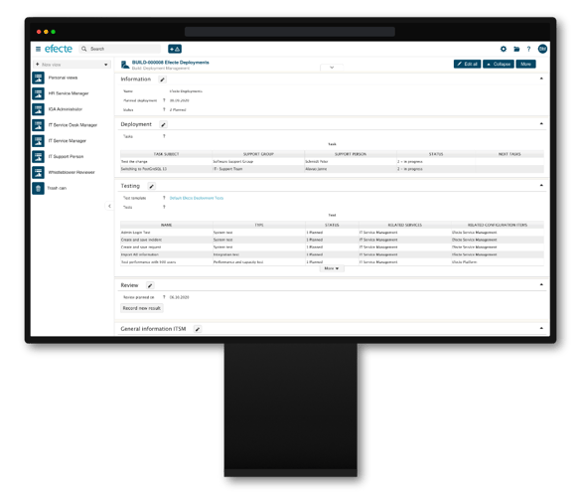Open the Switching to PostGreSQL 13 task row

point(332,169)
